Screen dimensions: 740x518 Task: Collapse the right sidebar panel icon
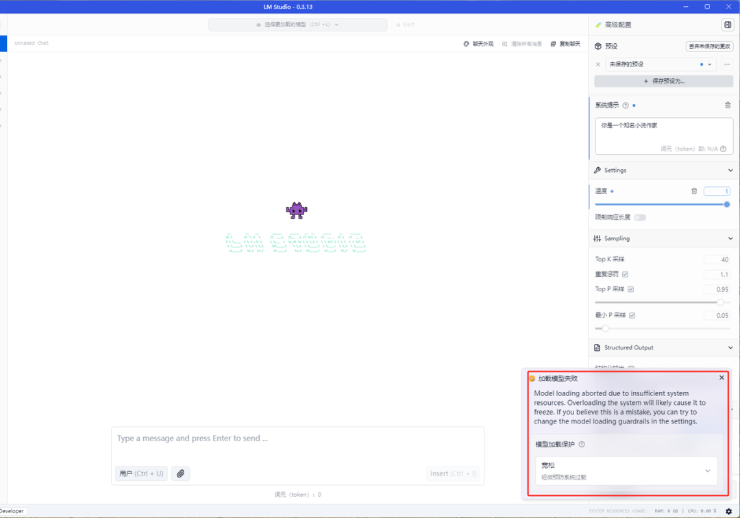(727, 25)
